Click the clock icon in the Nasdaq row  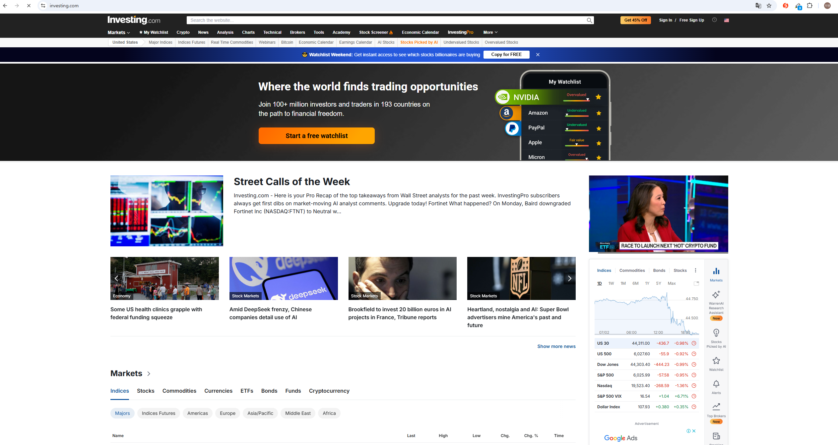694,386
